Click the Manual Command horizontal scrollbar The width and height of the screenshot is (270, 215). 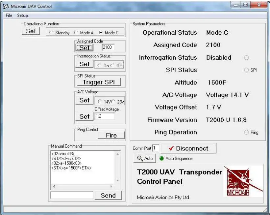pos(82,186)
